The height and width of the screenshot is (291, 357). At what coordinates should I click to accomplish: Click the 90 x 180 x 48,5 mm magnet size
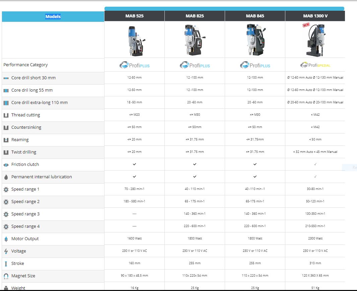pos(134,276)
